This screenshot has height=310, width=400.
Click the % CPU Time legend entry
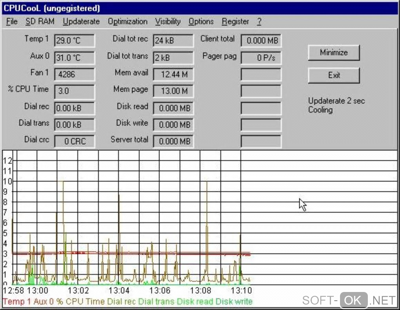coord(81,302)
